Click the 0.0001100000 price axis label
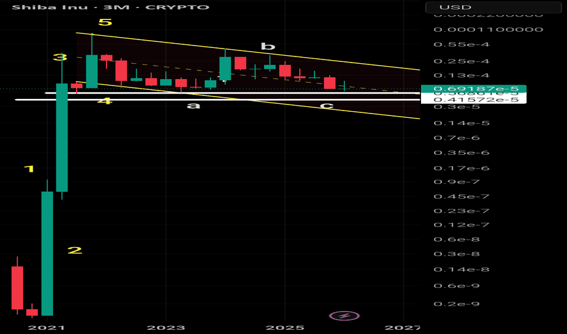Viewport: 567px width, 334px height. click(x=489, y=30)
